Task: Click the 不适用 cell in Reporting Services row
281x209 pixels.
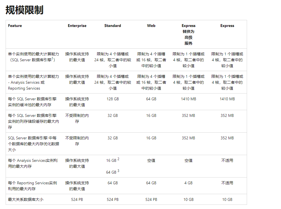Action: point(227,183)
